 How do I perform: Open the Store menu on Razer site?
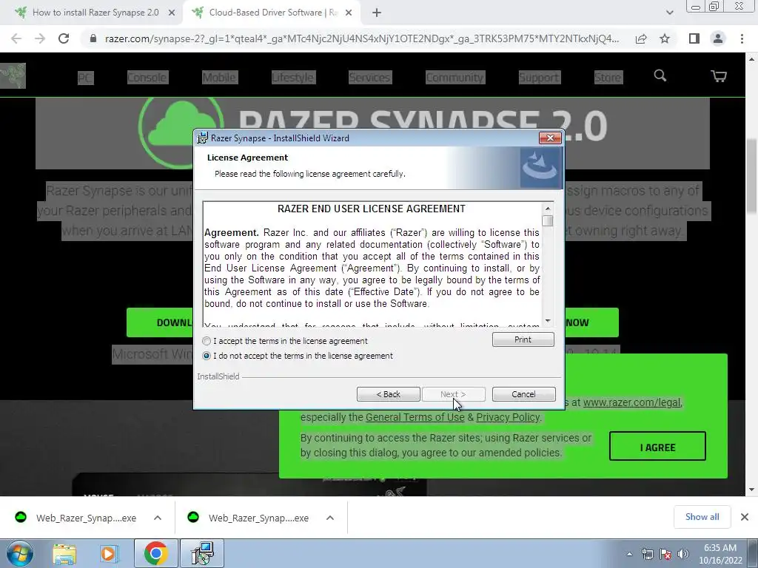pos(608,77)
